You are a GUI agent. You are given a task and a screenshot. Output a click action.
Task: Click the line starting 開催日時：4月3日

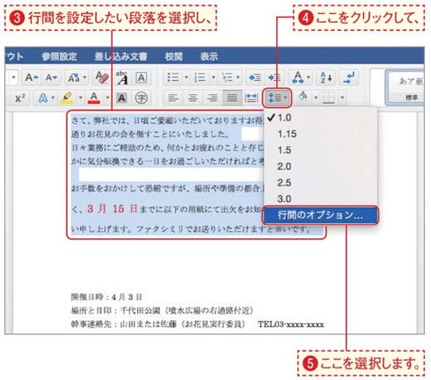[x=106, y=297]
